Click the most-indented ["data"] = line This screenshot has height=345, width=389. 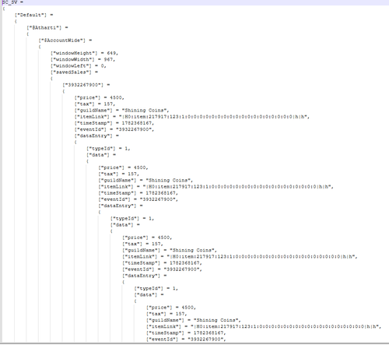pos(149,295)
